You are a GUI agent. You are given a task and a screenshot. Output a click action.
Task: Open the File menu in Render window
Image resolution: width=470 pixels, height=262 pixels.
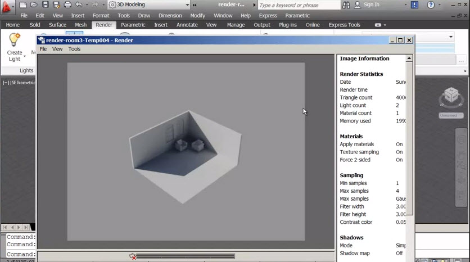point(43,49)
